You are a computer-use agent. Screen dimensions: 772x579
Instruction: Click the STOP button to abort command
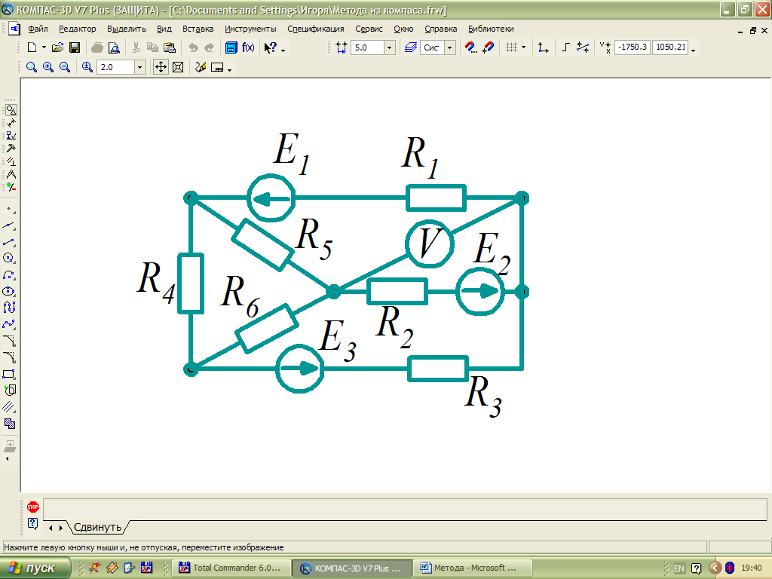[33, 507]
